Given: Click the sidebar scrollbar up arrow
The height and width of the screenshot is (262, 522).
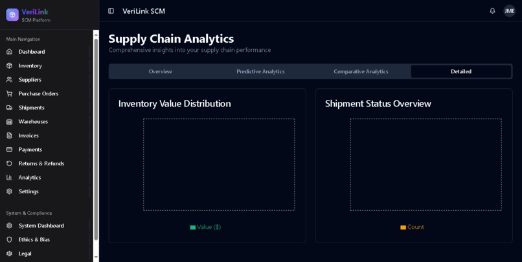Looking at the screenshot, I should [x=96, y=33].
